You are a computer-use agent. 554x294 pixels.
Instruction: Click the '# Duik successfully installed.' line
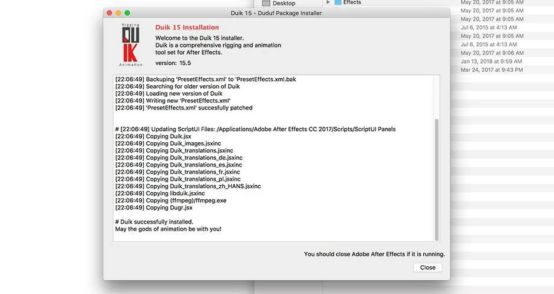tap(154, 222)
